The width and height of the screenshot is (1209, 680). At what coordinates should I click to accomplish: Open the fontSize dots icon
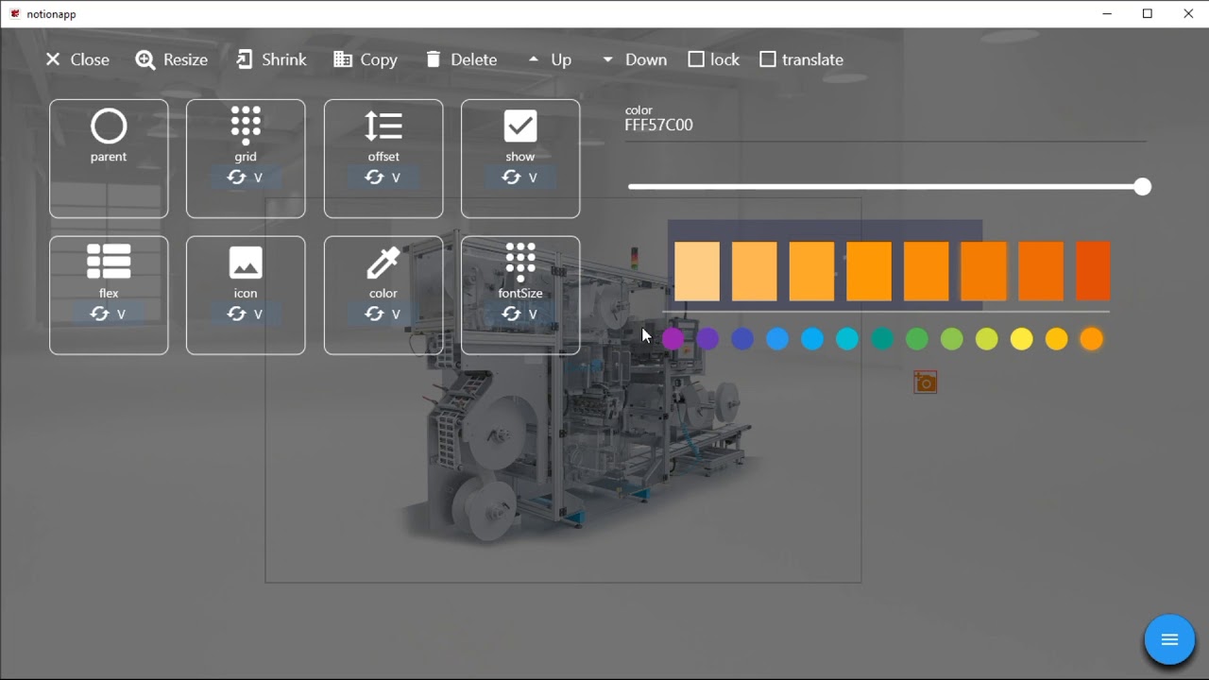(x=520, y=263)
